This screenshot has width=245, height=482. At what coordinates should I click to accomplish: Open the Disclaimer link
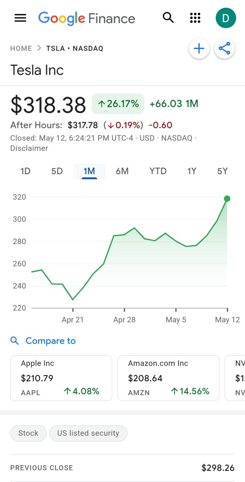point(29,148)
